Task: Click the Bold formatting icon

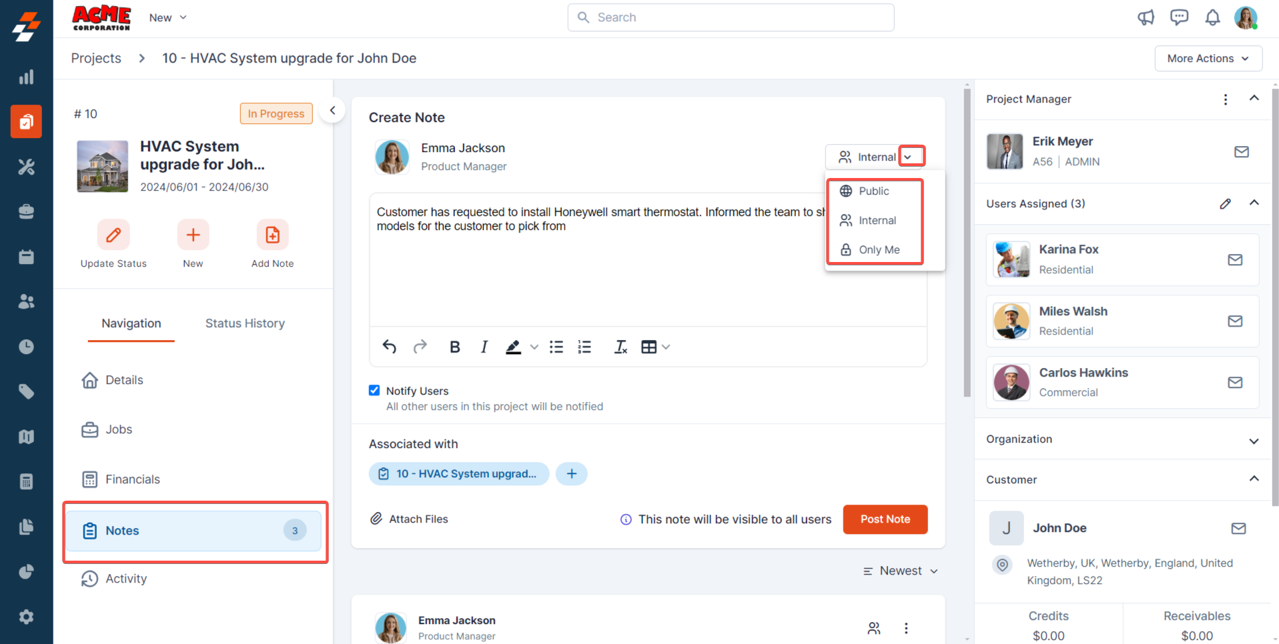Action: pos(454,347)
